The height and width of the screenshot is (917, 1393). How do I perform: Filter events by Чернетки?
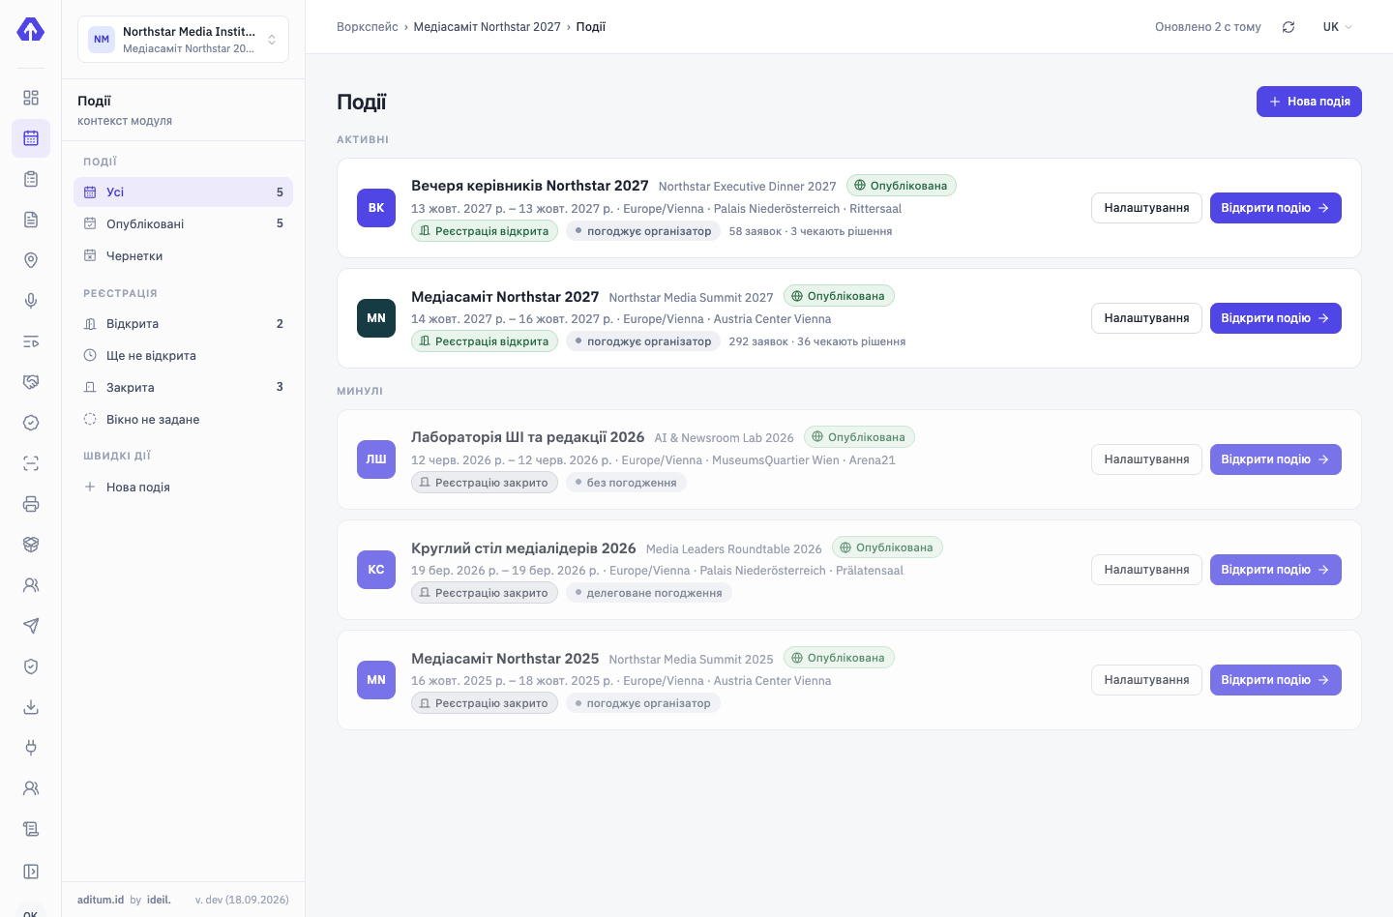coord(183,255)
